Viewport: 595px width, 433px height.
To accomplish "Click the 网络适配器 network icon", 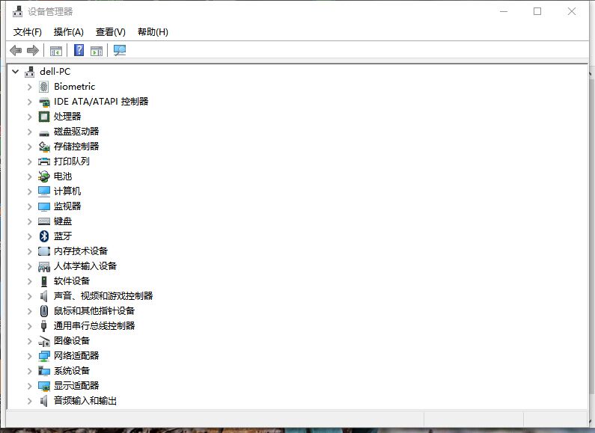I will click(44, 356).
